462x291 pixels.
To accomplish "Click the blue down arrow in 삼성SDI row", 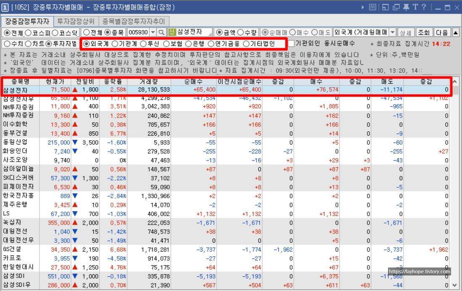I will (x=75, y=276).
